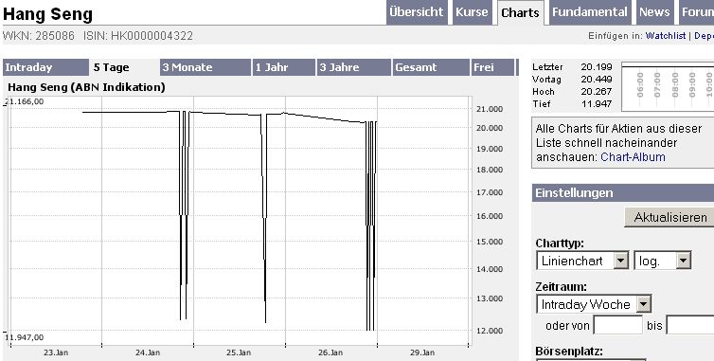This screenshot has height=361, width=714.
Task: Click the Tief value 11.947
Action: point(597,104)
